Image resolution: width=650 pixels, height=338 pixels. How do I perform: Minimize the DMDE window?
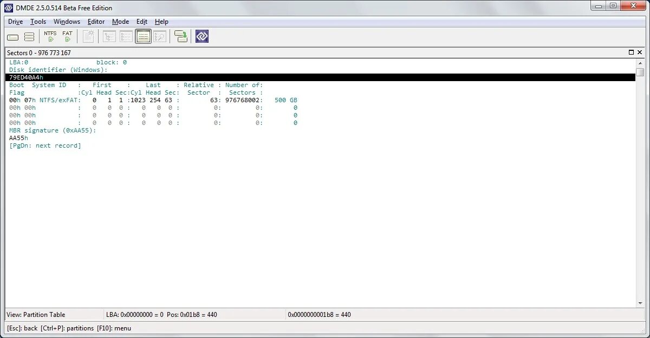[598, 6]
